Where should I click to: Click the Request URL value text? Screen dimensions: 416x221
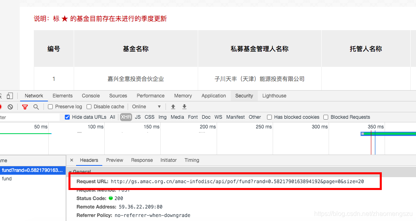237,182
